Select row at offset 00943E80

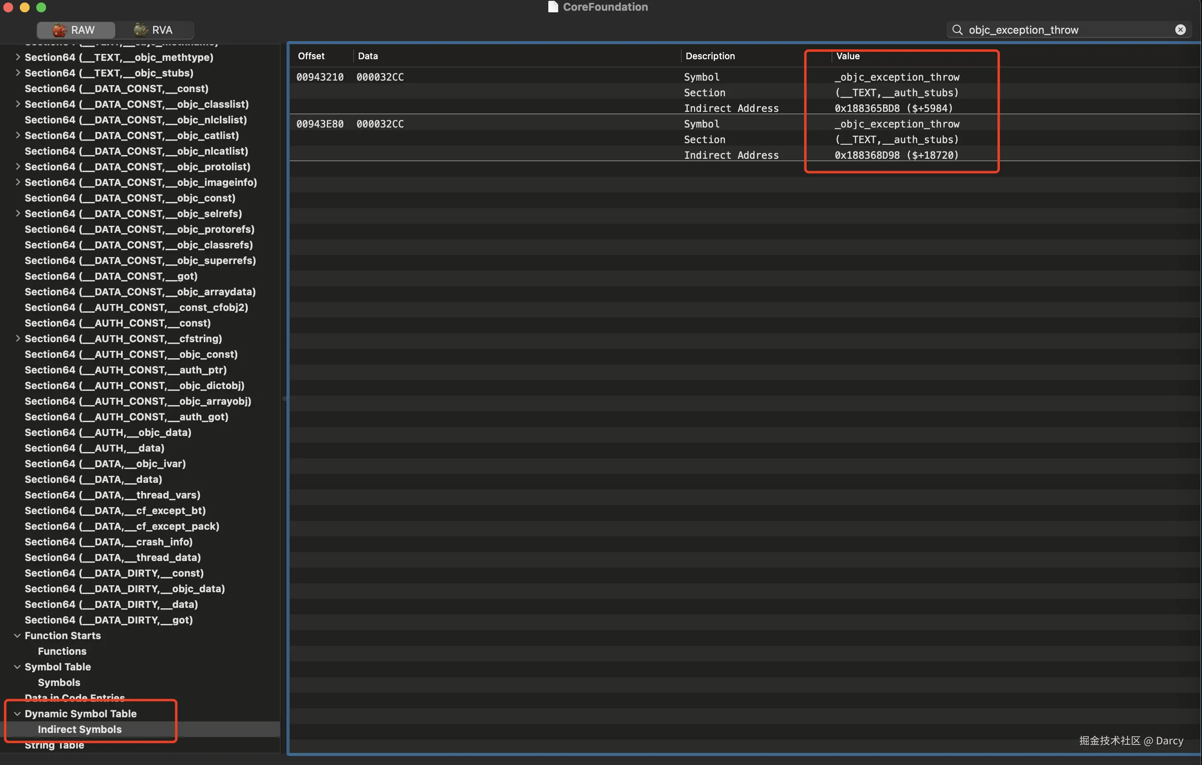pos(320,124)
